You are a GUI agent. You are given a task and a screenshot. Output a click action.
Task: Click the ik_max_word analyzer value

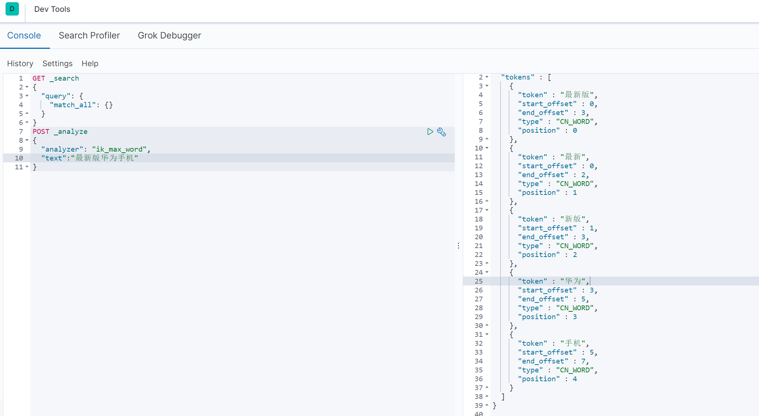(119, 149)
